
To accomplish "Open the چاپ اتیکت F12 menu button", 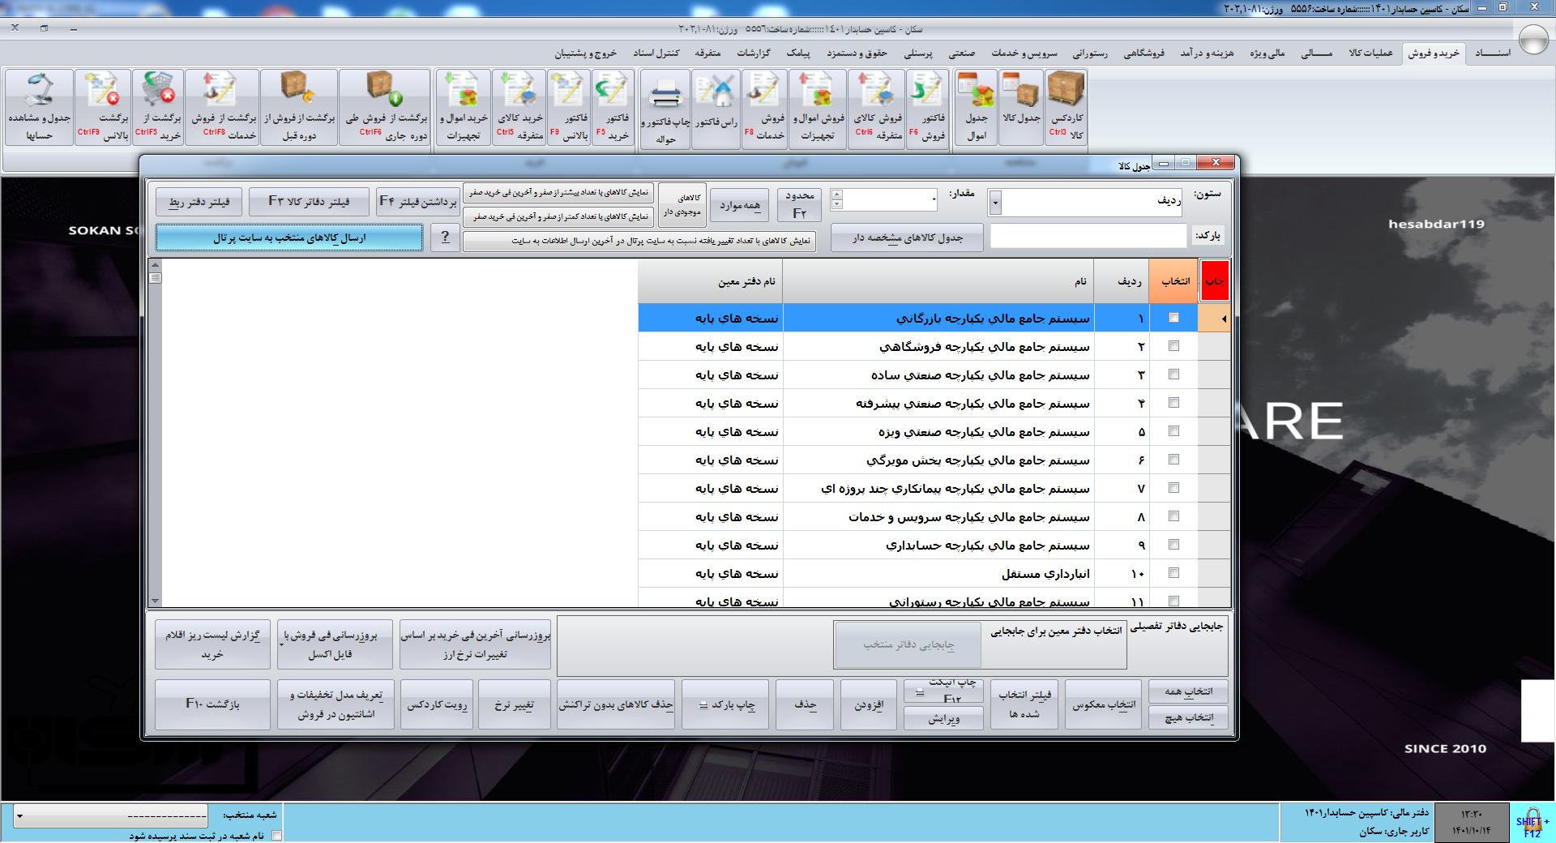I will tap(943, 691).
